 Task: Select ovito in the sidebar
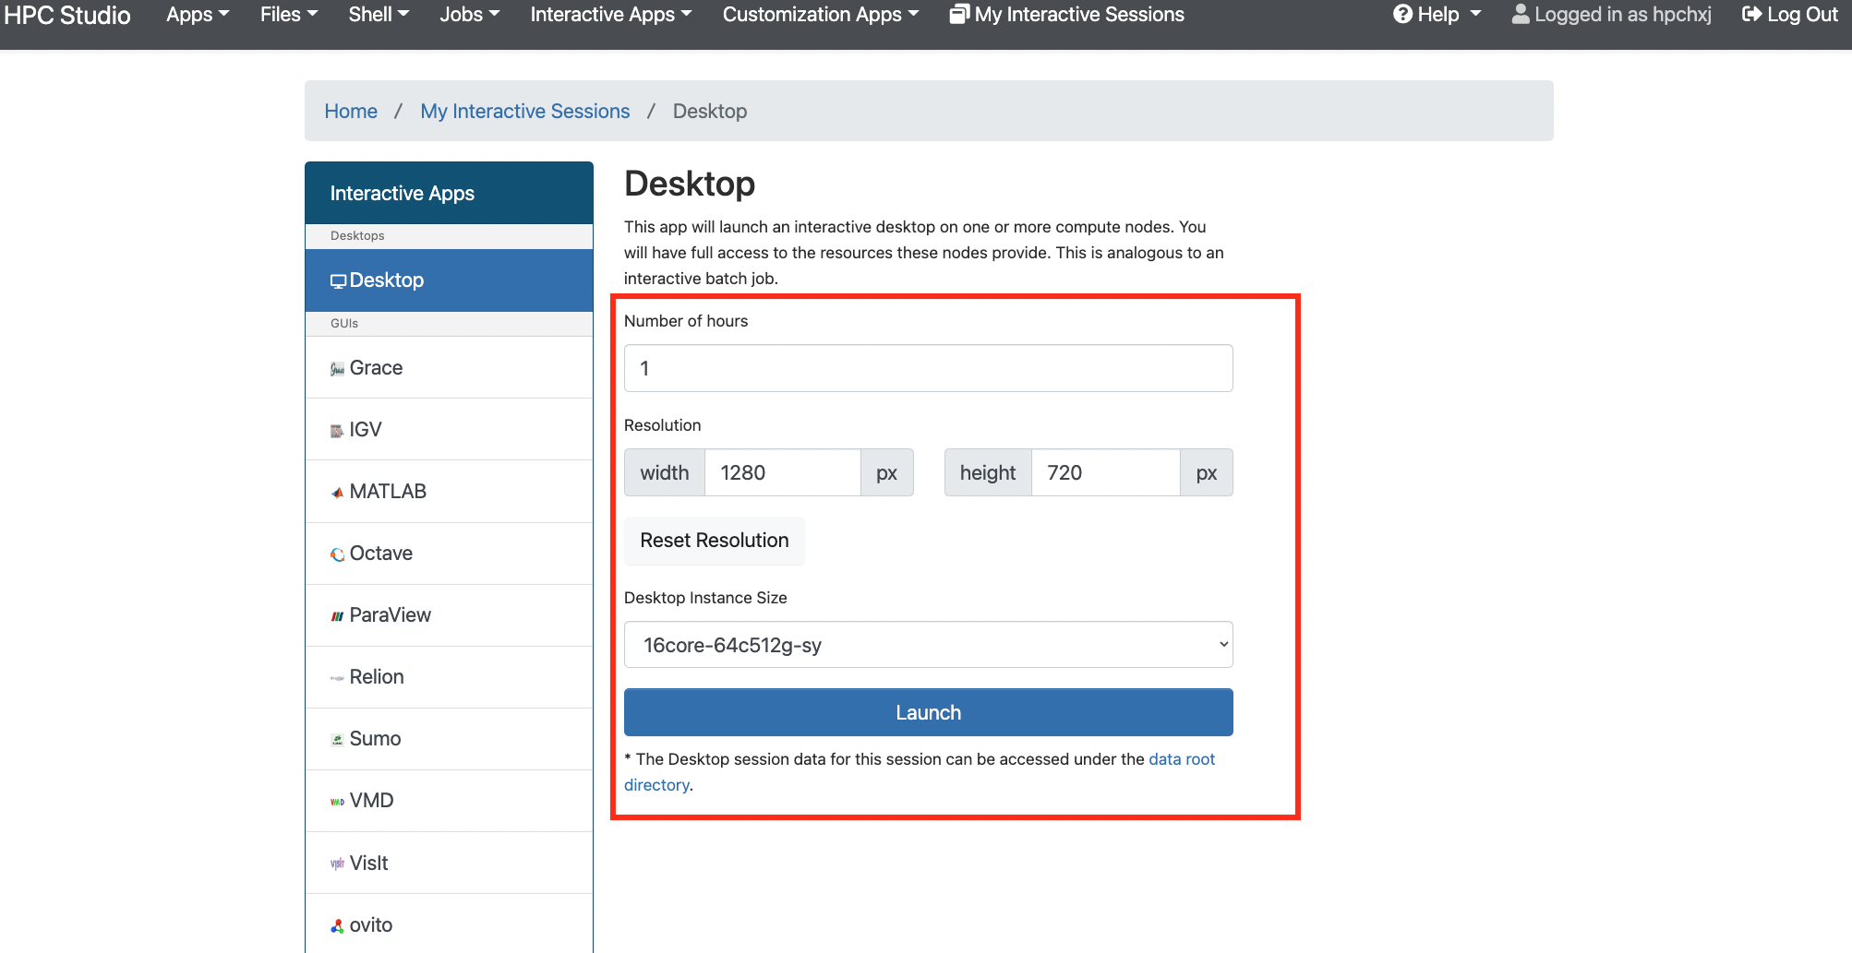pyautogui.click(x=449, y=923)
